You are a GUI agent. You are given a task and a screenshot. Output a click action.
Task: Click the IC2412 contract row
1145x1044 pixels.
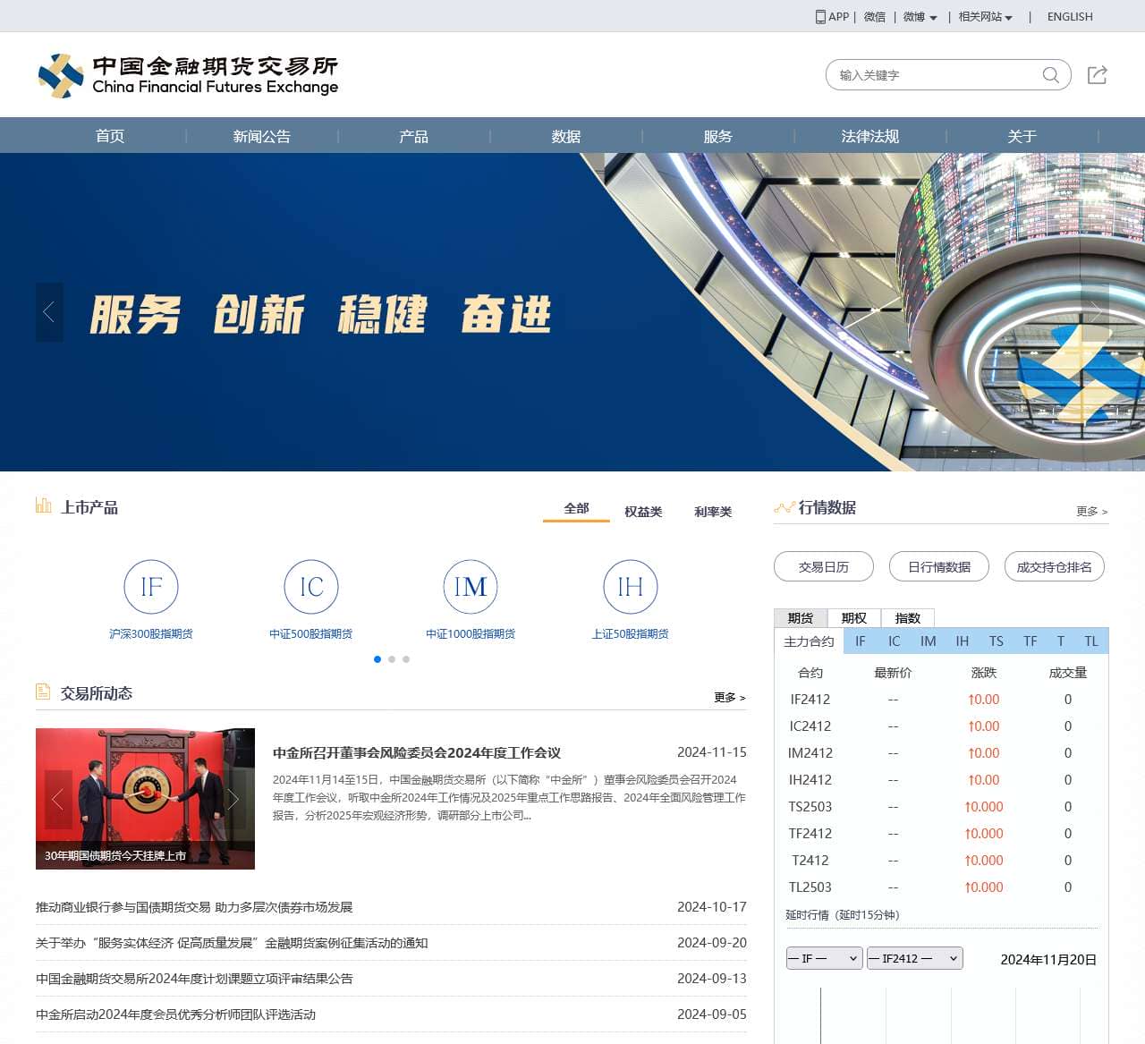941,726
